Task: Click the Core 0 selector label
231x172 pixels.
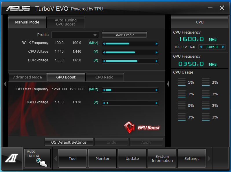Action: [212, 47]
